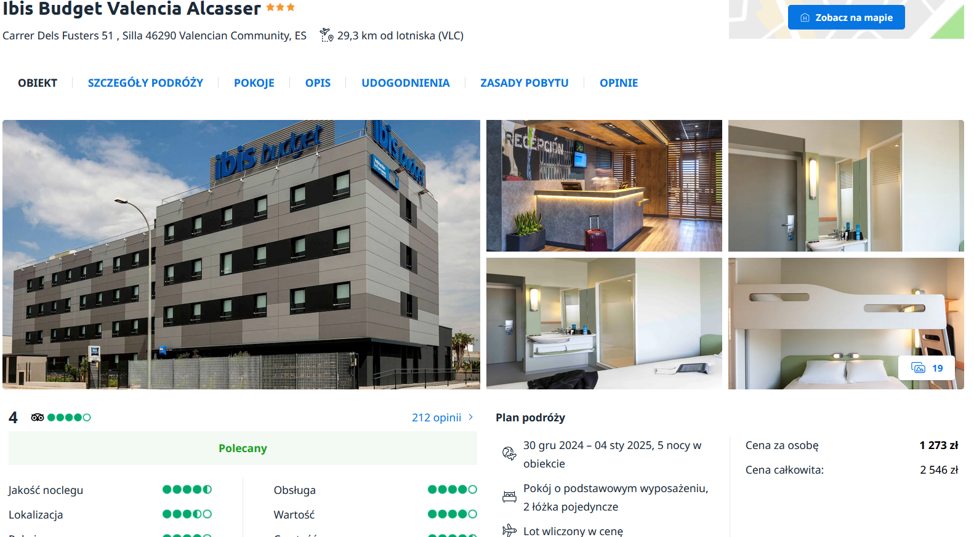Switch to the POKOJE tab

pyautogui.click(x=254, y=83)
